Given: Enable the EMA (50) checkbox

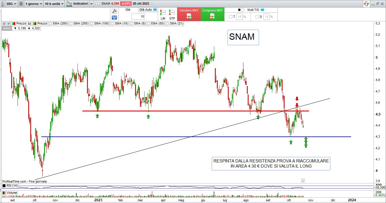Looking at the screenshot, I should click(x=149, y=23).
